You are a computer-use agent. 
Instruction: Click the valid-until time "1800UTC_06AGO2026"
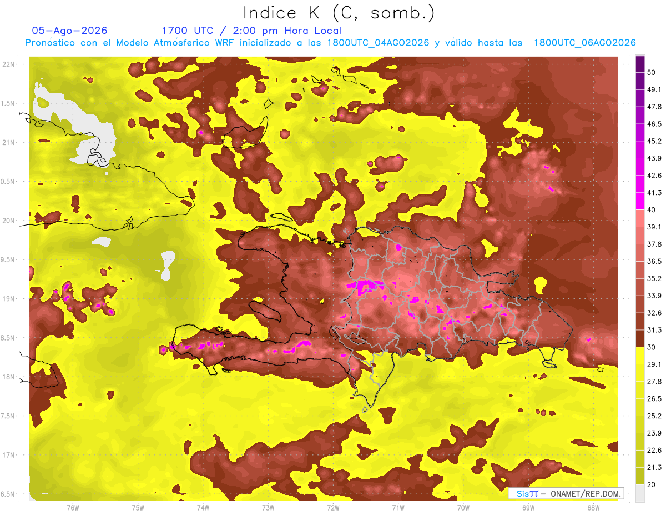click(584, 43)
